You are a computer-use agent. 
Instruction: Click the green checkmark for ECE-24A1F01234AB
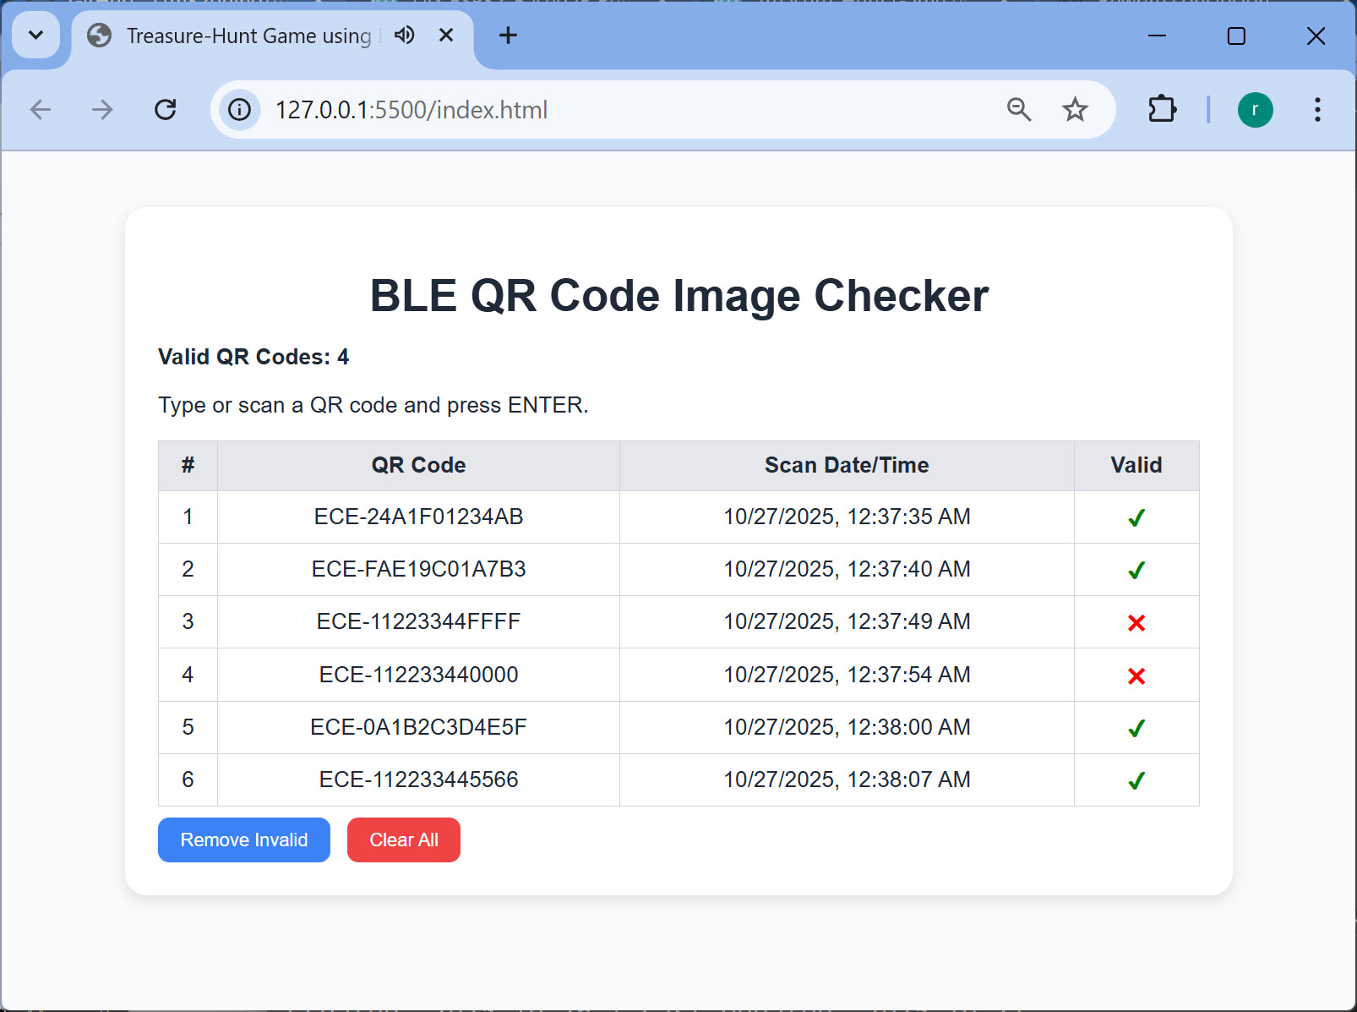(x=1136, y=518)
